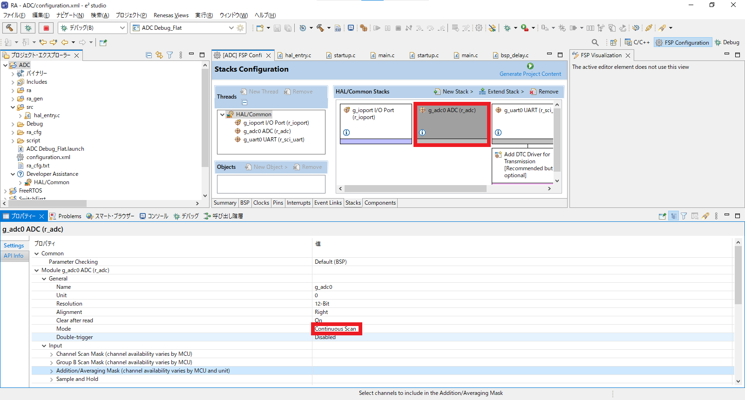Click the Mode value Continuous Scan
This screenshot has height=400, width=745.
336,329
